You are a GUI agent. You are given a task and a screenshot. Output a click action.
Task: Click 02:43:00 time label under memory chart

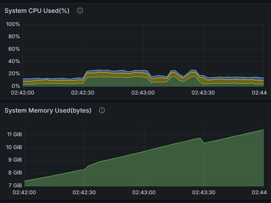(144, 192)
